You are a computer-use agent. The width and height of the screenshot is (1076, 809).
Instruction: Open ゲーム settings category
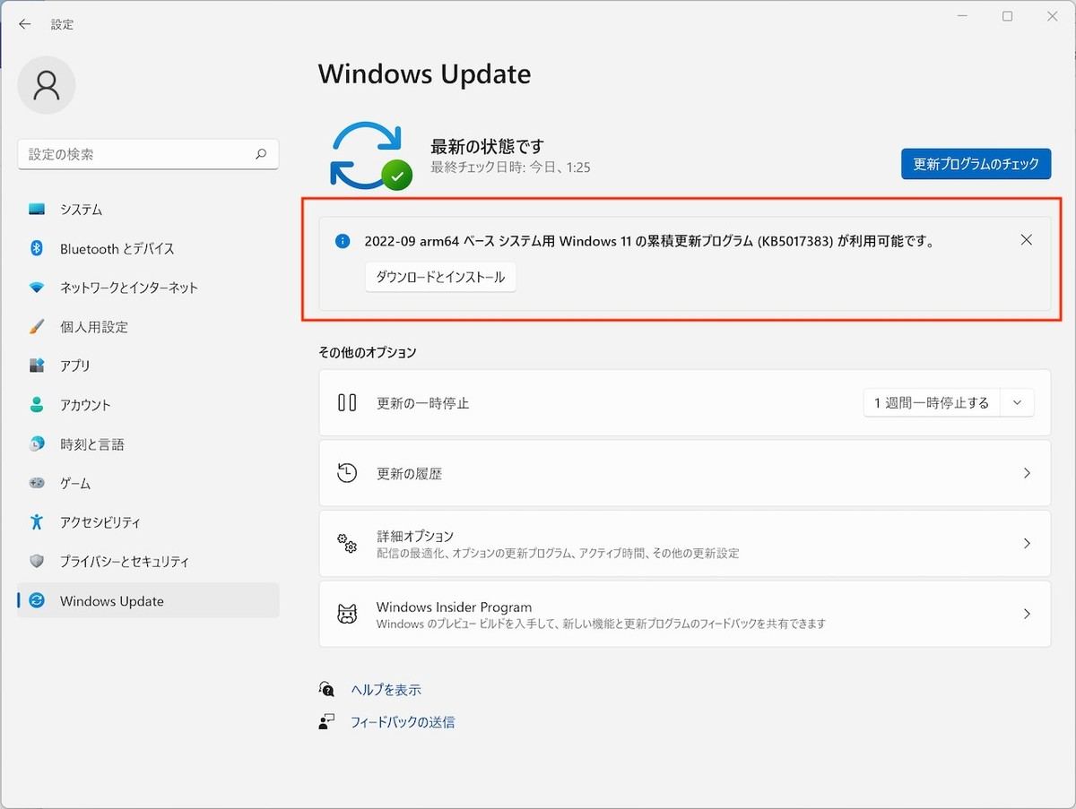(148, 483)
